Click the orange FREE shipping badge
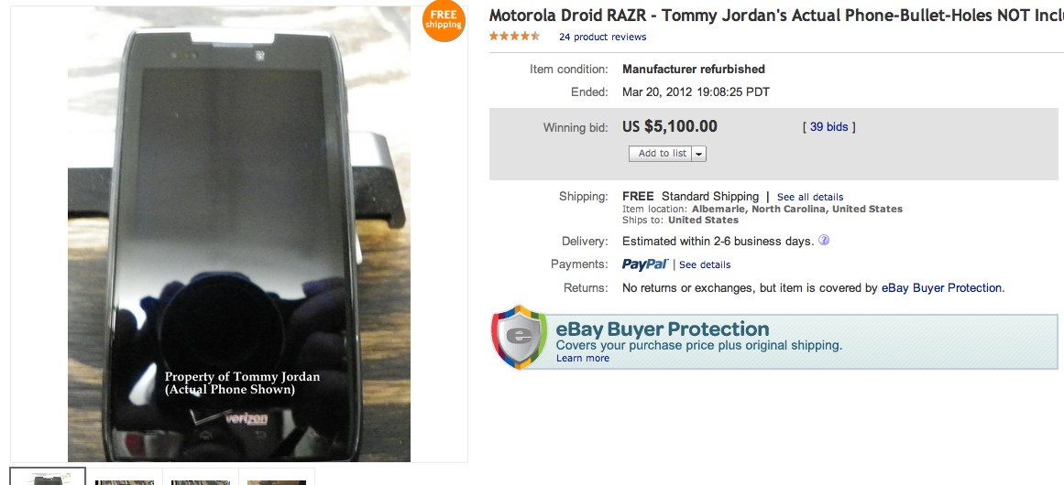Image resolution: width=1064 pixels, height=485 pixels. click(444, 21)
